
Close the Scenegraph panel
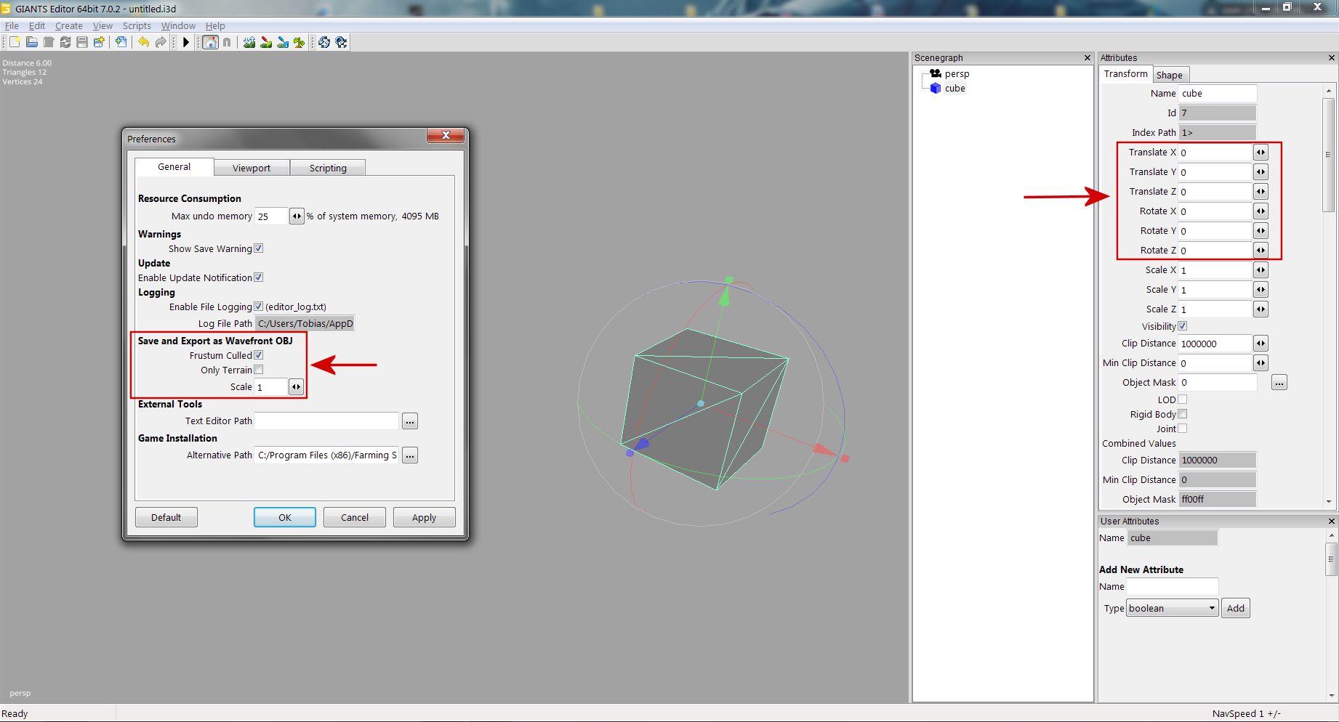coord(1087,58)
